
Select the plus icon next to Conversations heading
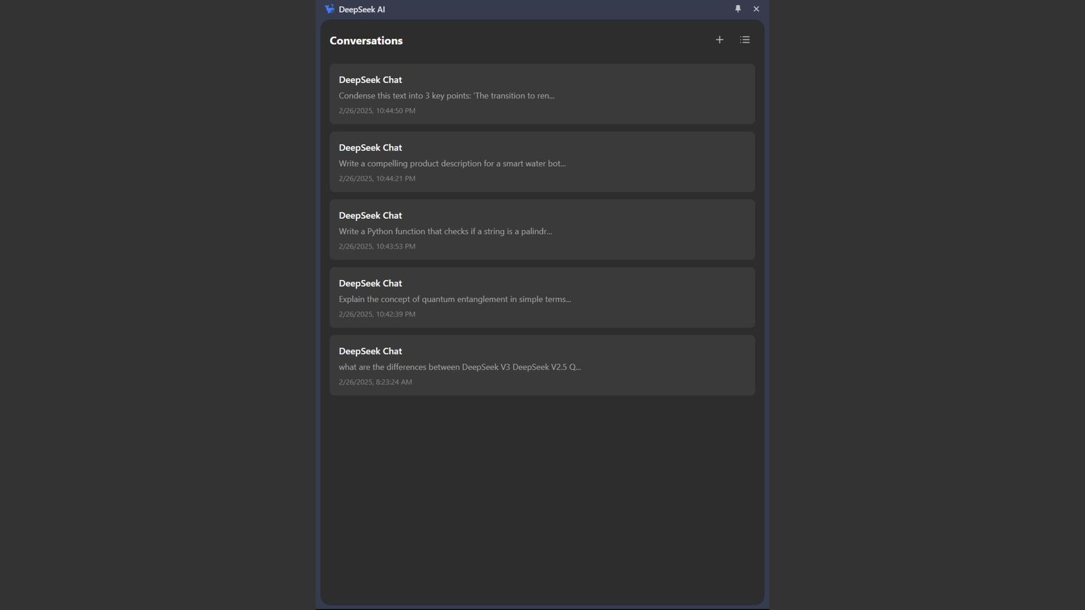click(719, 39)
